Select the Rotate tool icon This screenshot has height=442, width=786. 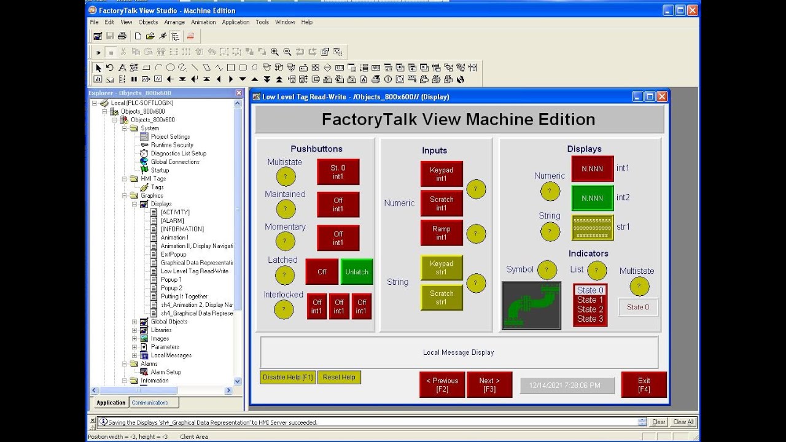pyautogui.click(x=110, y=68)
